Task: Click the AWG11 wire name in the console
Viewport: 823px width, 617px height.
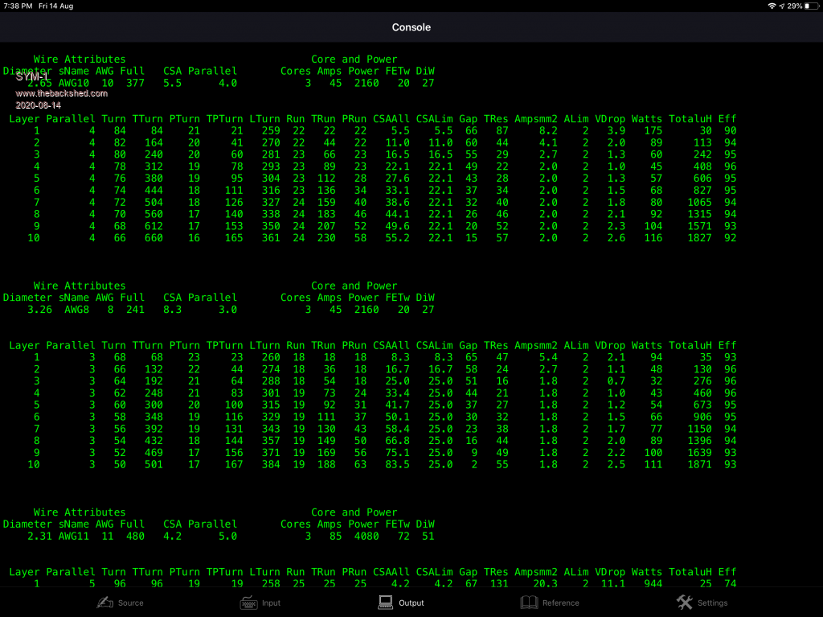Action: (x=73, y=536)
